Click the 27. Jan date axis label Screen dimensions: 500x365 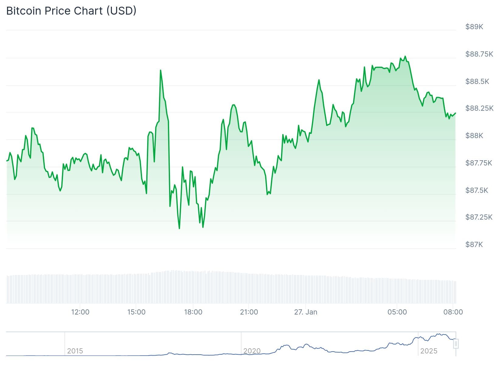point(306,312)
